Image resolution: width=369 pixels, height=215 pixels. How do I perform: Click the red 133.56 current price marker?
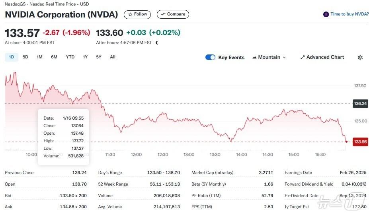(360, 142)
